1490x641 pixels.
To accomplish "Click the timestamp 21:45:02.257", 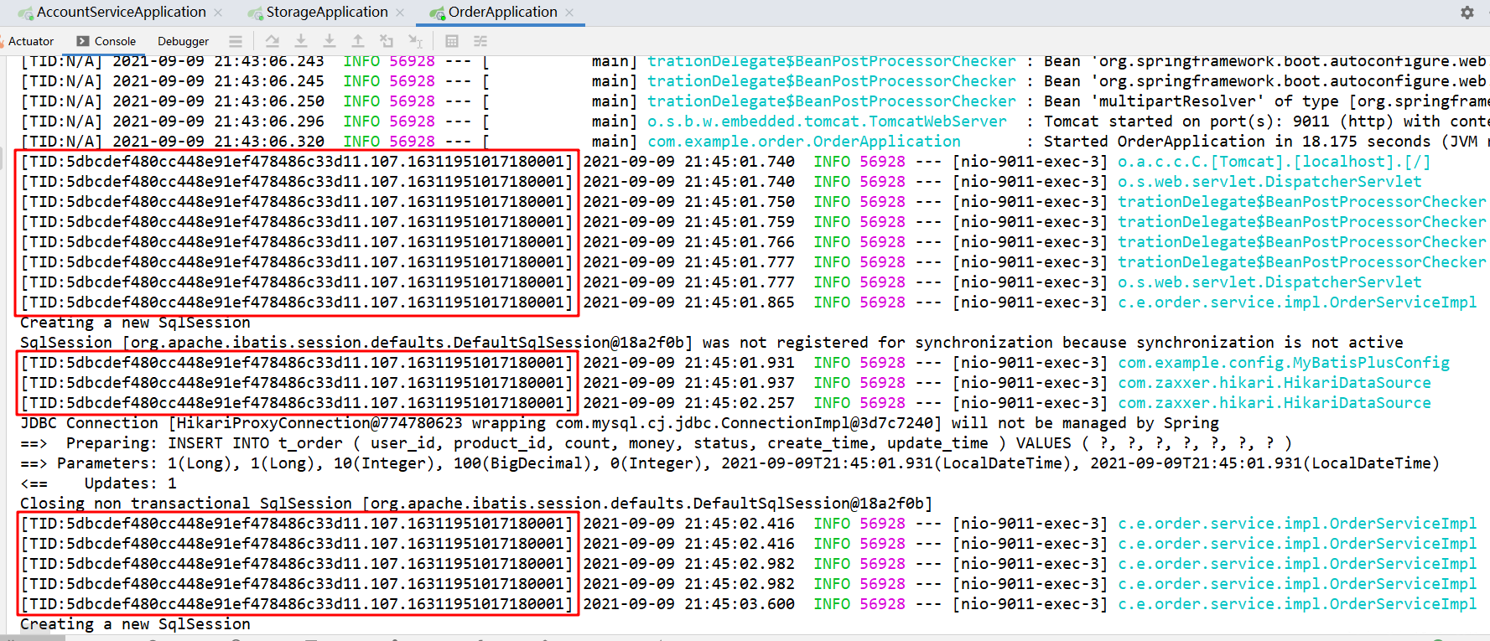I will 739,403.
